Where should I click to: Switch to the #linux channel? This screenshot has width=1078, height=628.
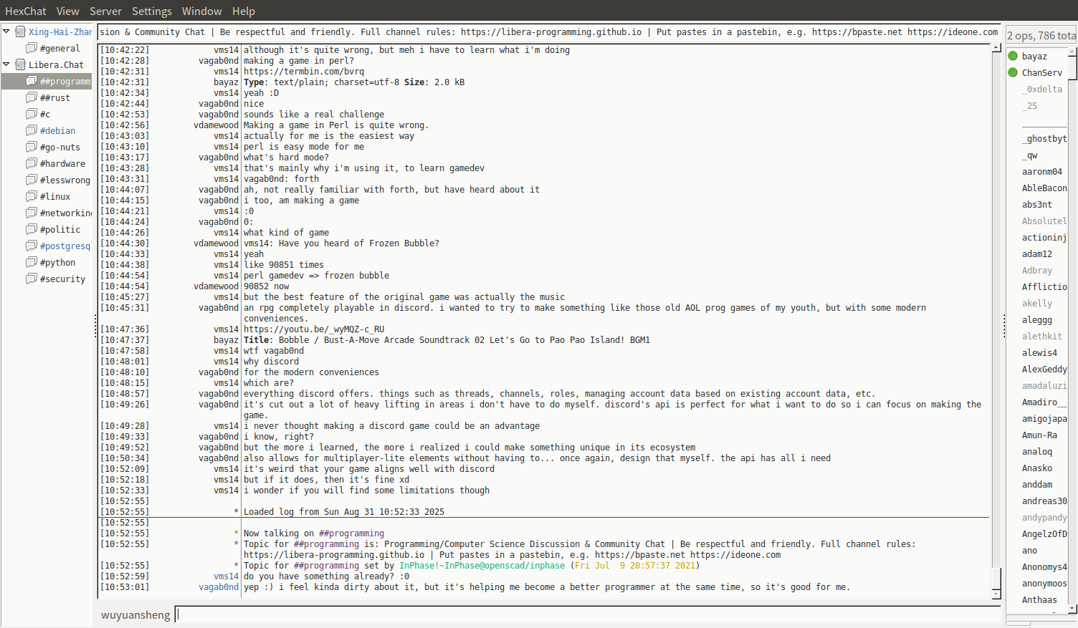(55, 196)
